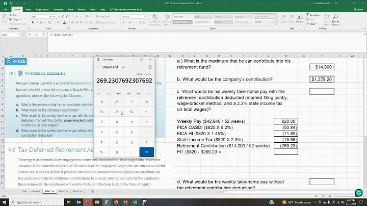Switch to the Data ribbon tab
This screenshot has height=206, width=367.
tap(70, 10)
